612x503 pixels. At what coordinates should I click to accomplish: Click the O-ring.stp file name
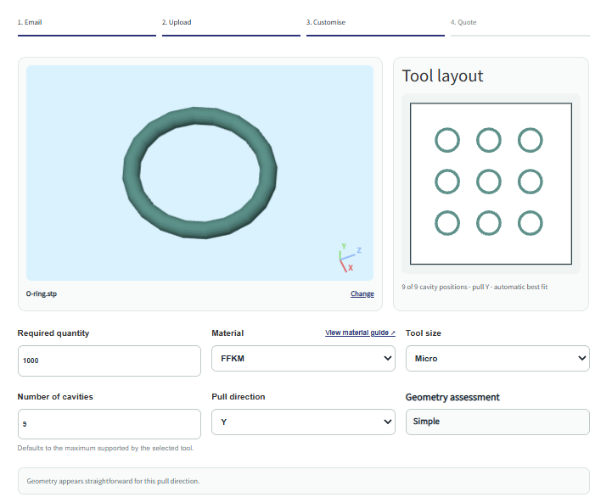tap(42, 293)
